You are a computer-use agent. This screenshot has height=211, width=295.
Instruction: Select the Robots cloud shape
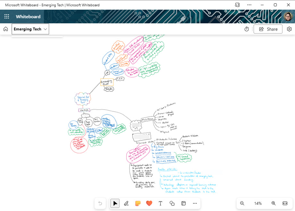point(109,89)
